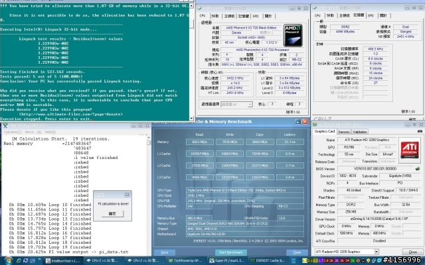Switch to Validation tab in GPU-Z
Screen dimensions: 425x265
click(x=360, y=132)
